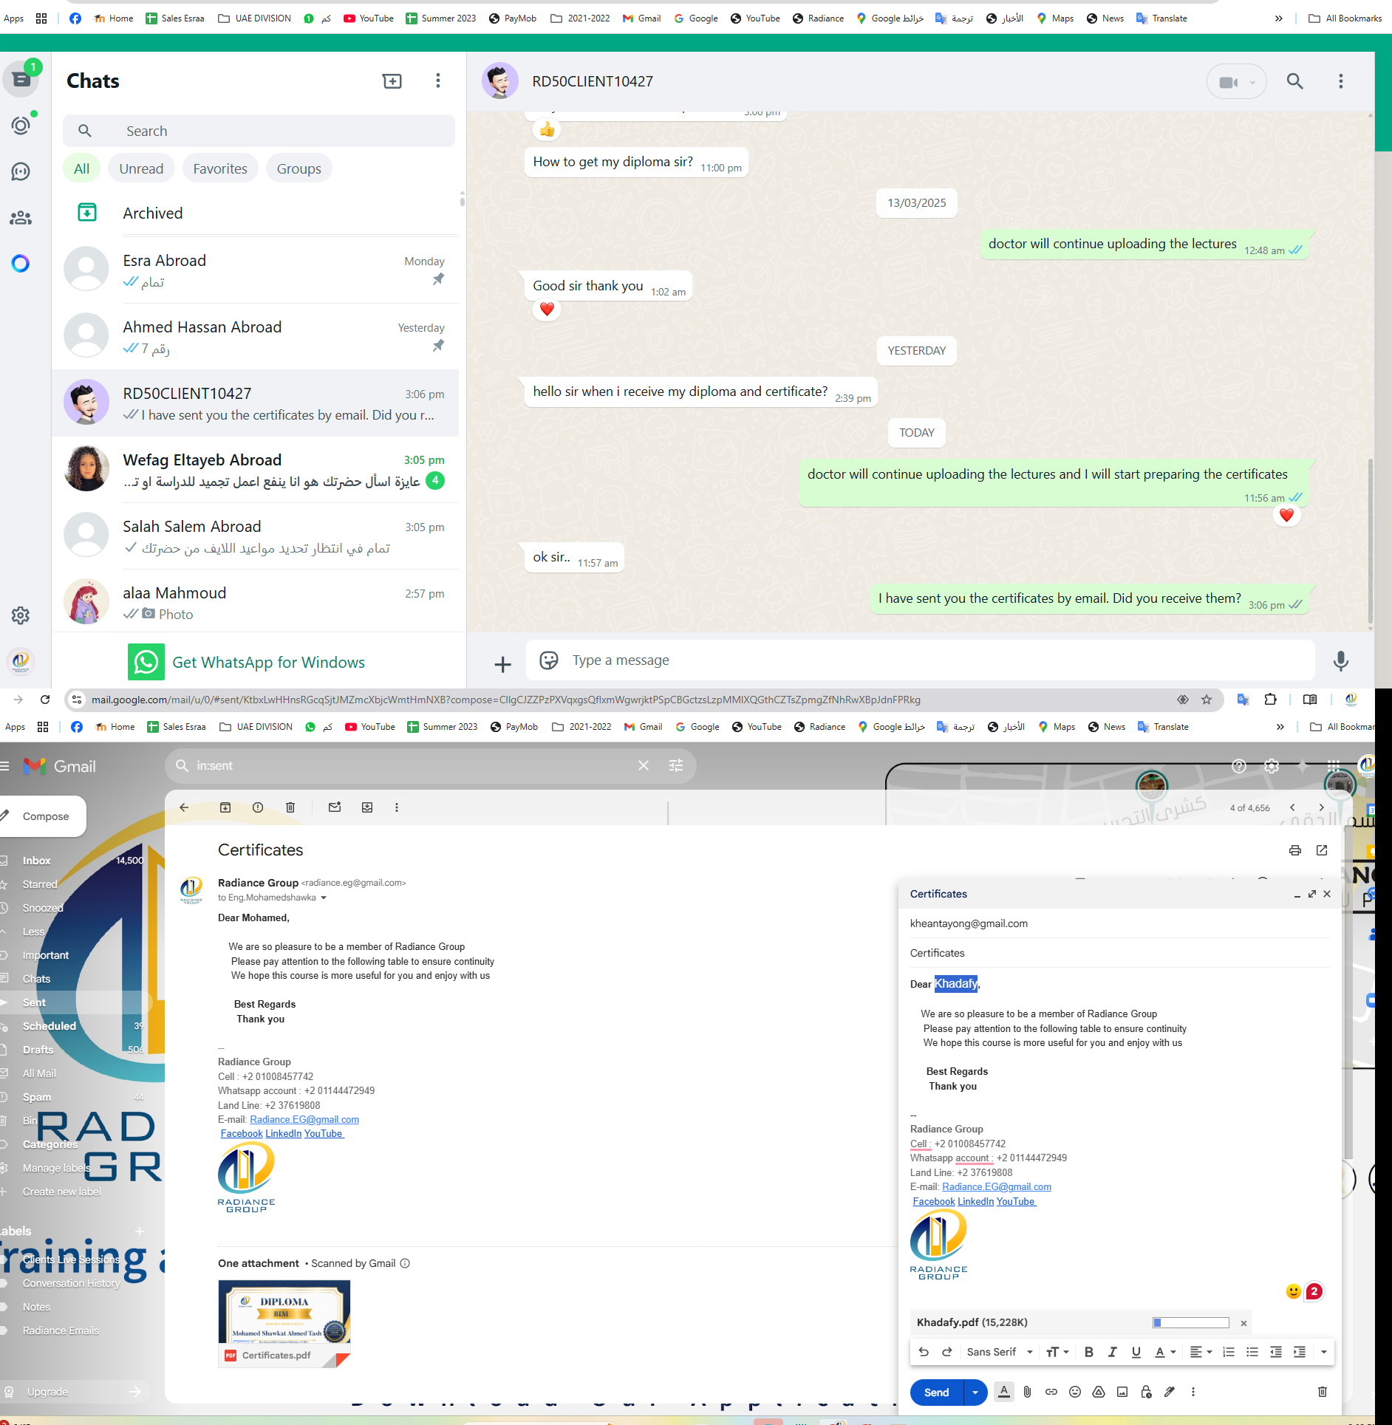1392x1425 pixels.
Task: Open WhatsApp chats menu three dots
Action: [438, 81]
